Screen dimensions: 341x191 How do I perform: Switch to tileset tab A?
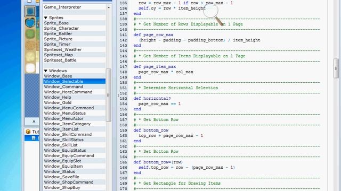tap(34, 121)
